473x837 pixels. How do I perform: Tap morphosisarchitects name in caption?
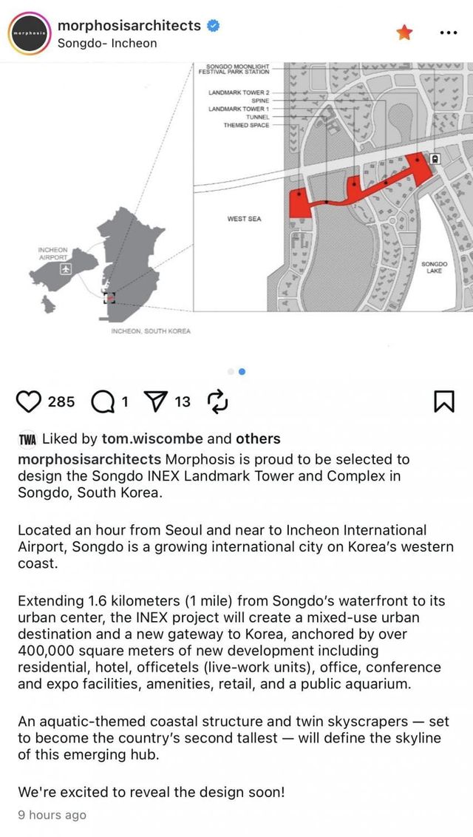tap(89, 459)
